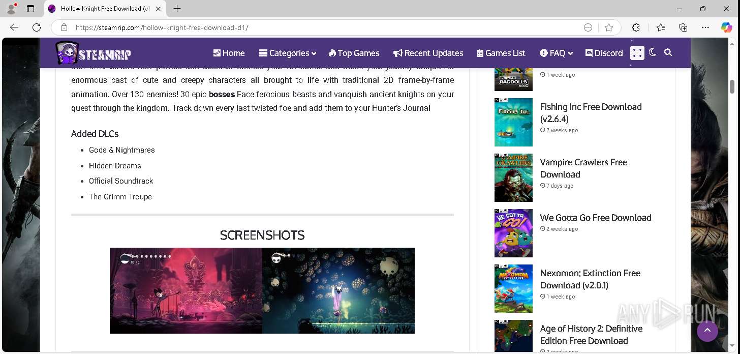Click the Age of History thumbnail

[x=513, y=336]
